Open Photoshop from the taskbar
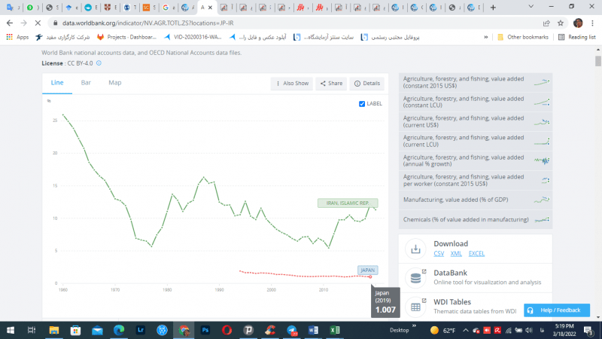 click(x=205, y=330)
